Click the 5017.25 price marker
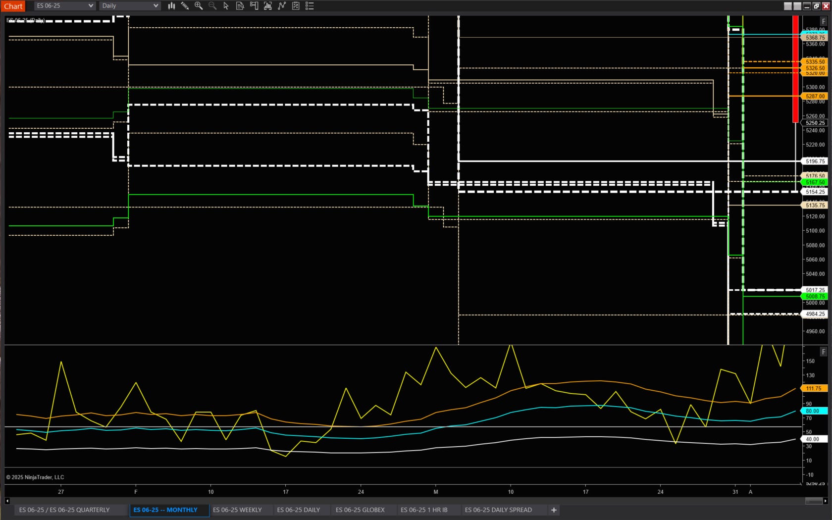The image size is (832, 520). click(x=814, y=290)
